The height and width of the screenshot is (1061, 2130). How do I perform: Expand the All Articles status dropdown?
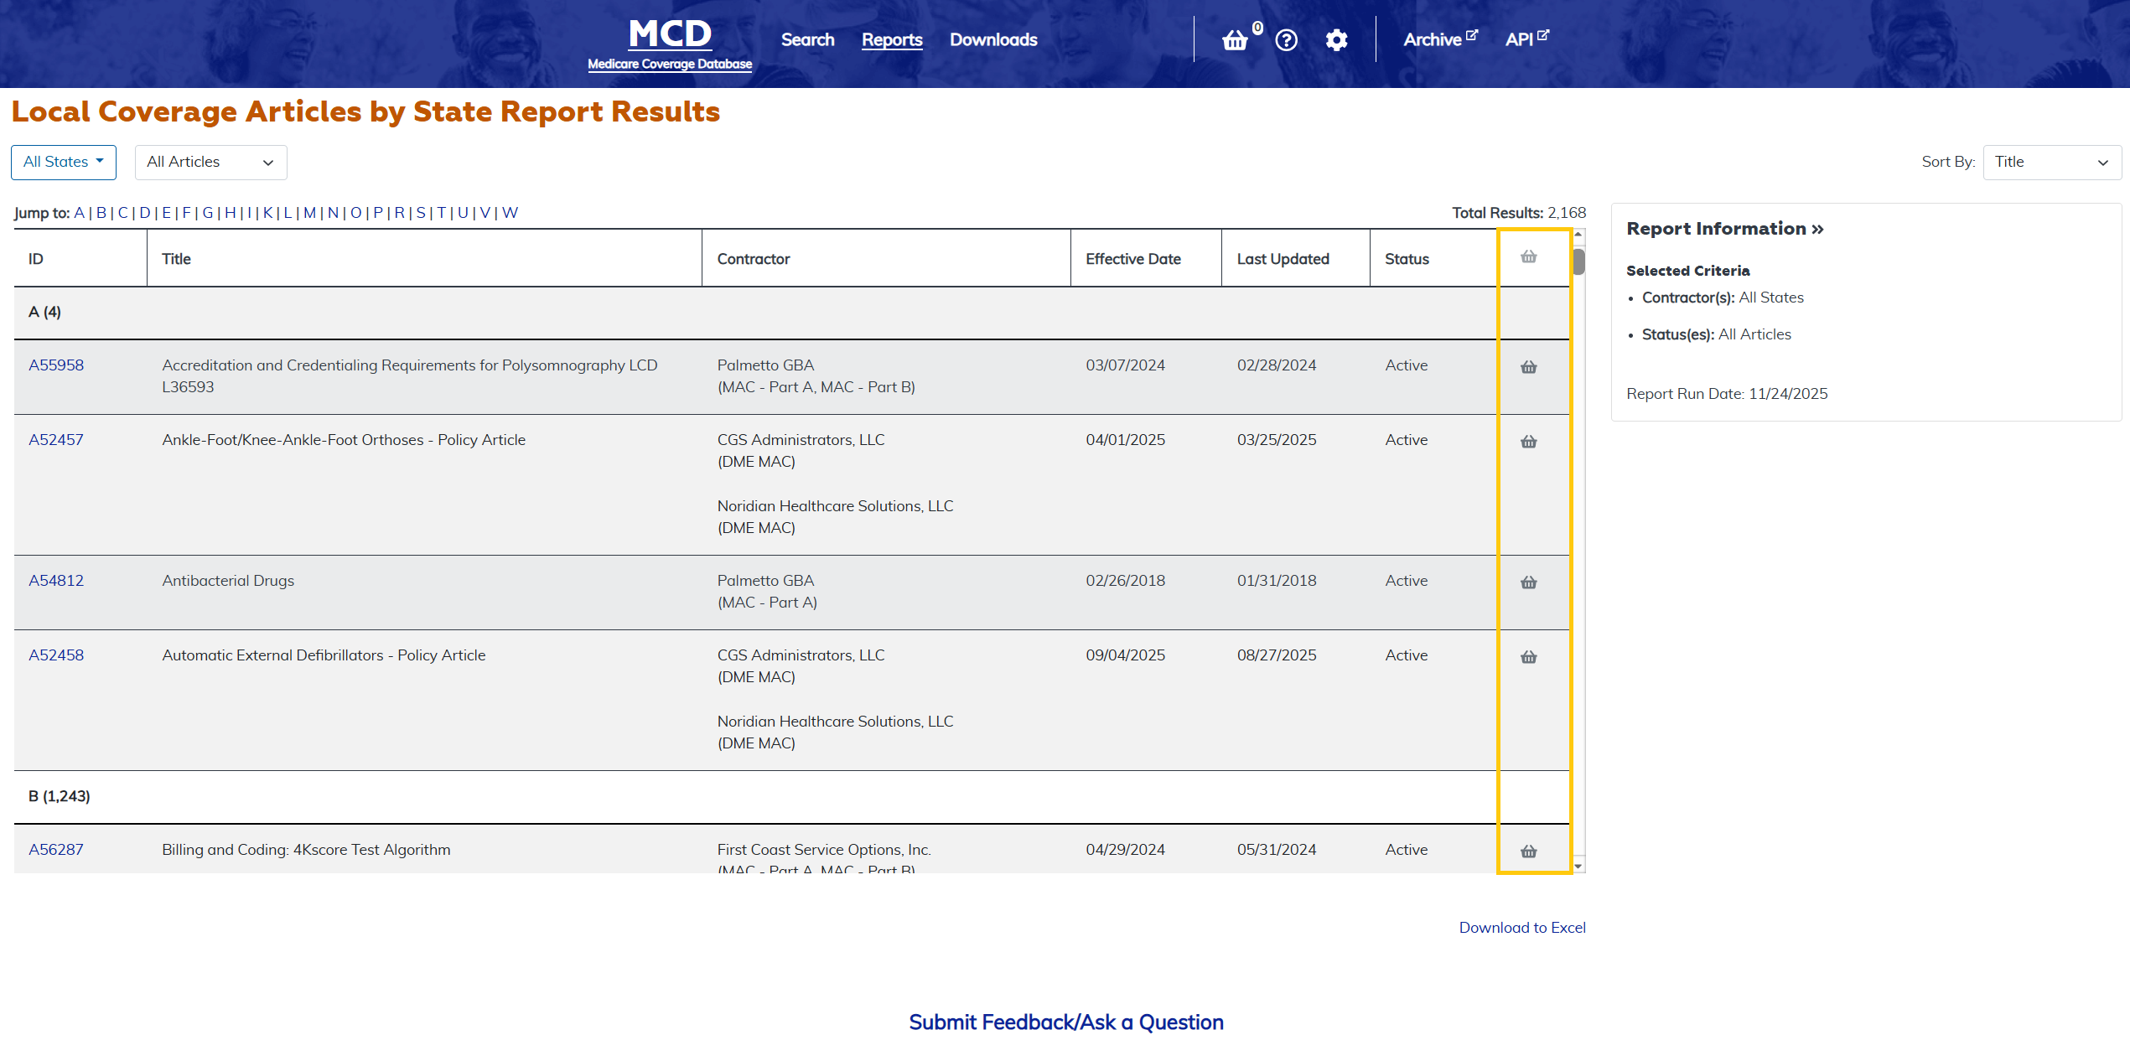click(x=210, y=163)
